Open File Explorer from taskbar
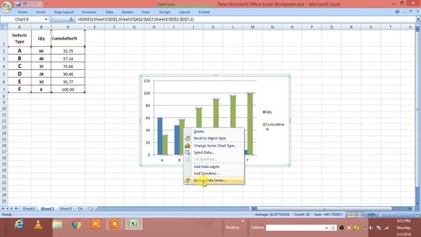Viewport: 421px width, 237px height. 57,224
